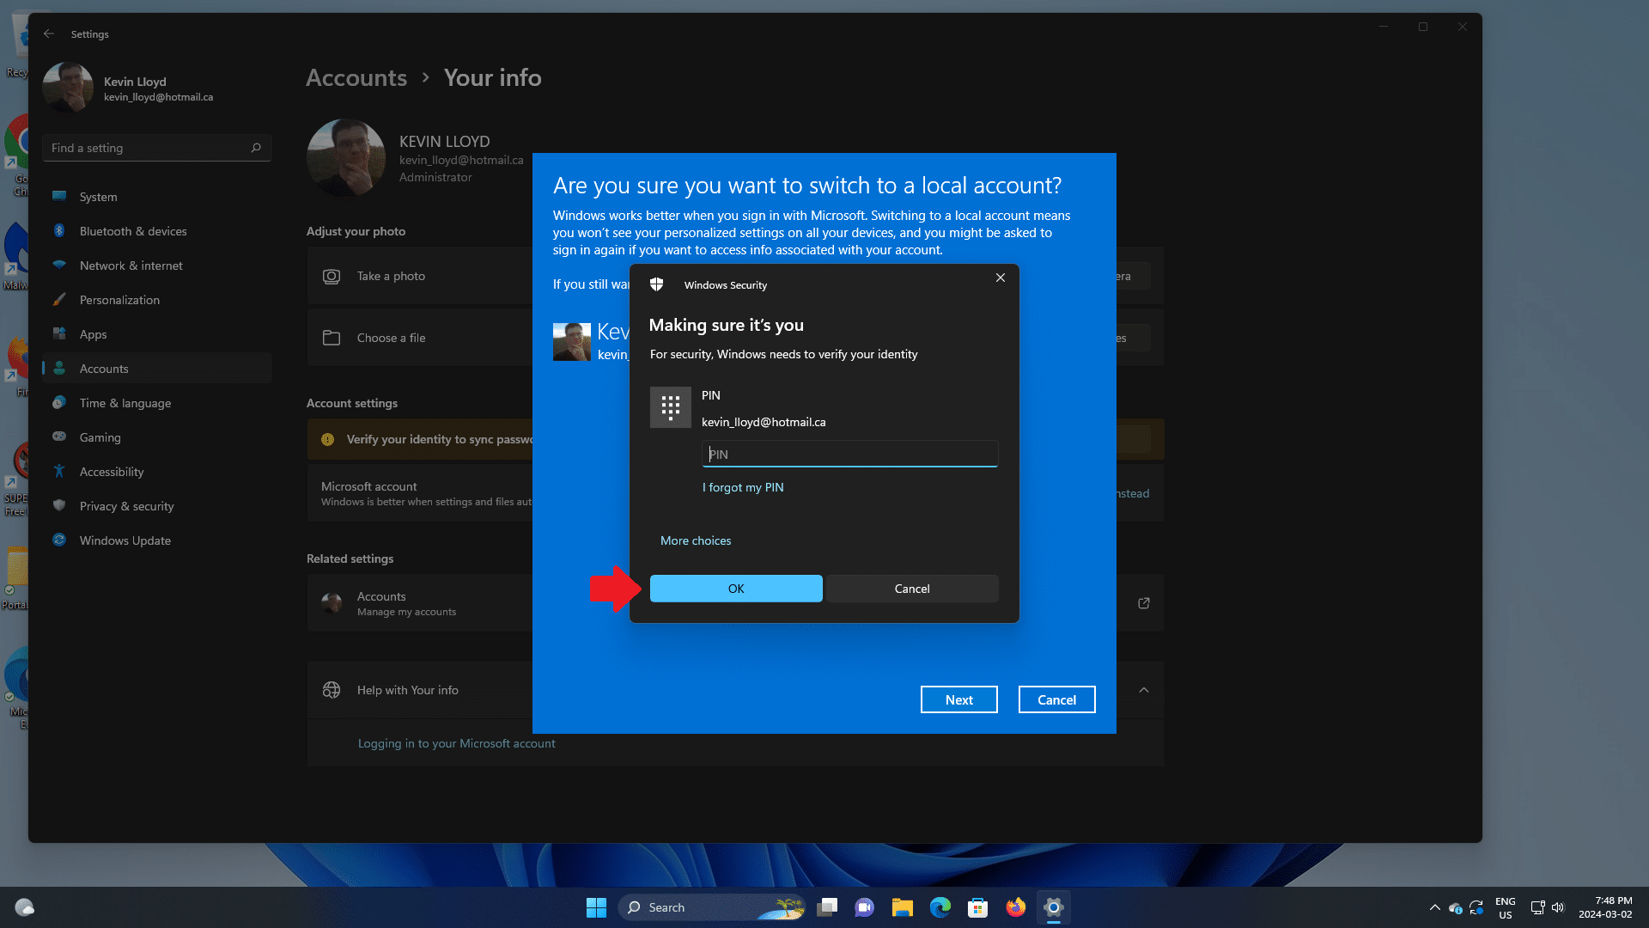
Task: Open Microsoft Edge from taskbar
Action: 940,907
